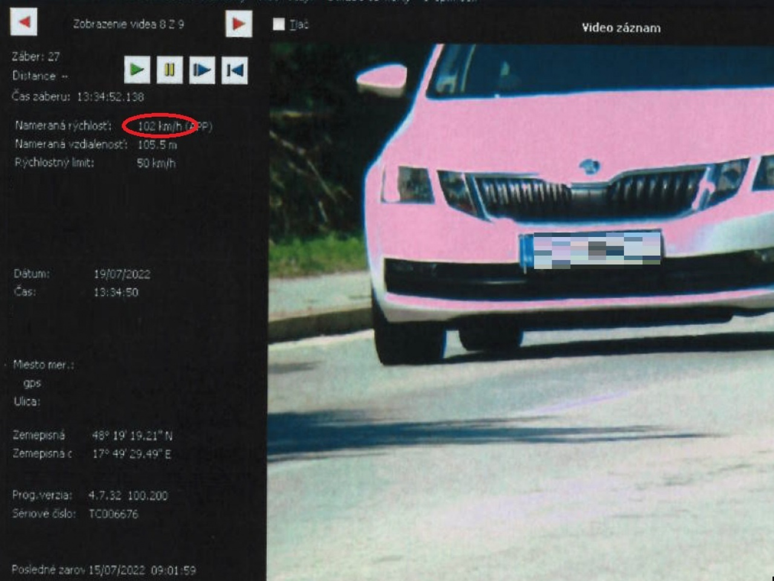Play the video with green play button
This screenshot has width=774, height=581.
click(x=137, y=70)
